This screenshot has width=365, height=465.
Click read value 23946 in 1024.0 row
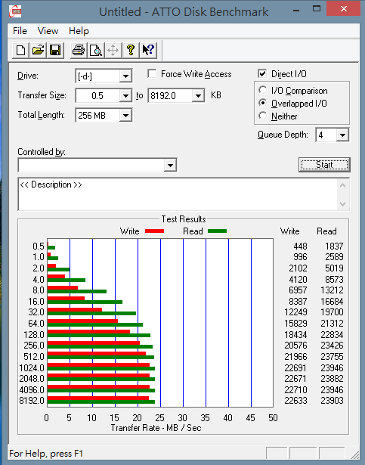[332, 367]
